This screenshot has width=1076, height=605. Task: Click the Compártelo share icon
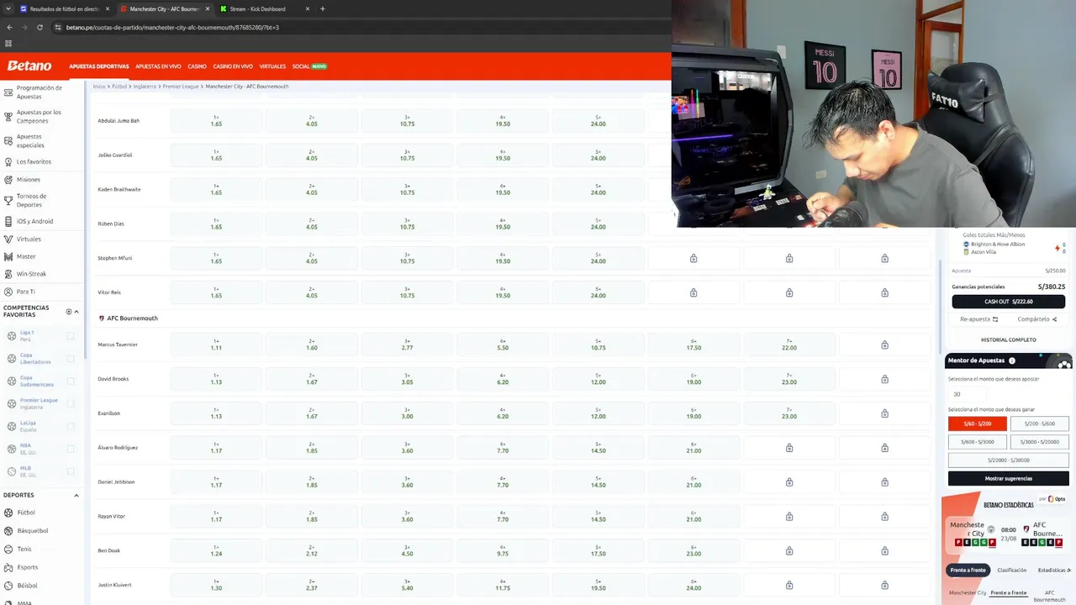point(1054,319)
